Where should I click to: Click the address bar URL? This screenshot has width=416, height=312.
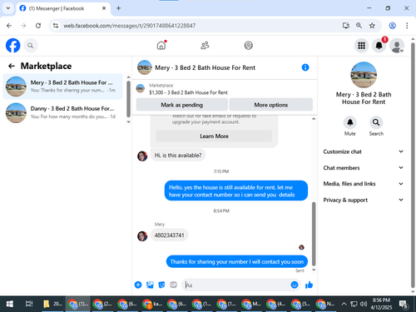(130, 26)
